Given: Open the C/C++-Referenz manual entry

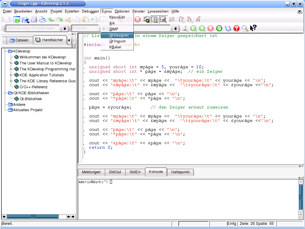Looking at the screenshot, I should (x=33, y=87).
